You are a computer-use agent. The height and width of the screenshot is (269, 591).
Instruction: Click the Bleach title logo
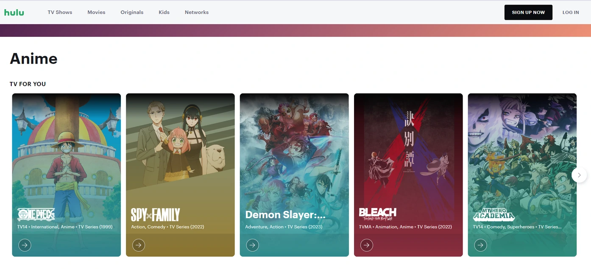click(378, 214)
